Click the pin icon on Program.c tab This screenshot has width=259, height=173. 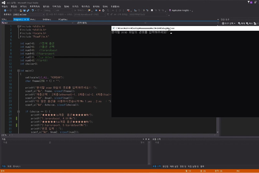coord(25,20)
